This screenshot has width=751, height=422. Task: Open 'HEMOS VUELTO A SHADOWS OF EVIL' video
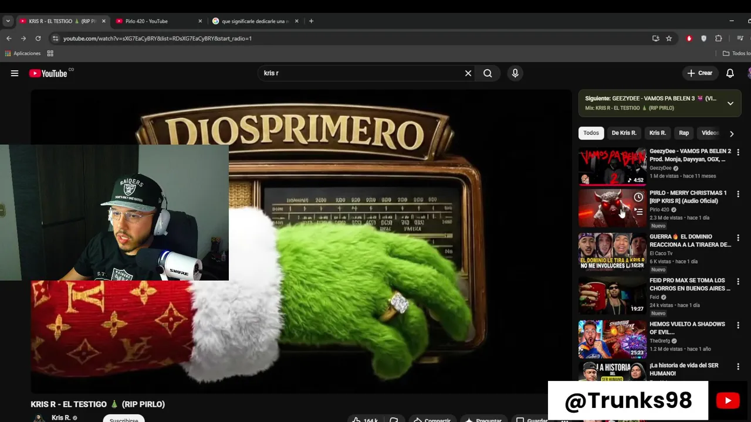[613, 339]
